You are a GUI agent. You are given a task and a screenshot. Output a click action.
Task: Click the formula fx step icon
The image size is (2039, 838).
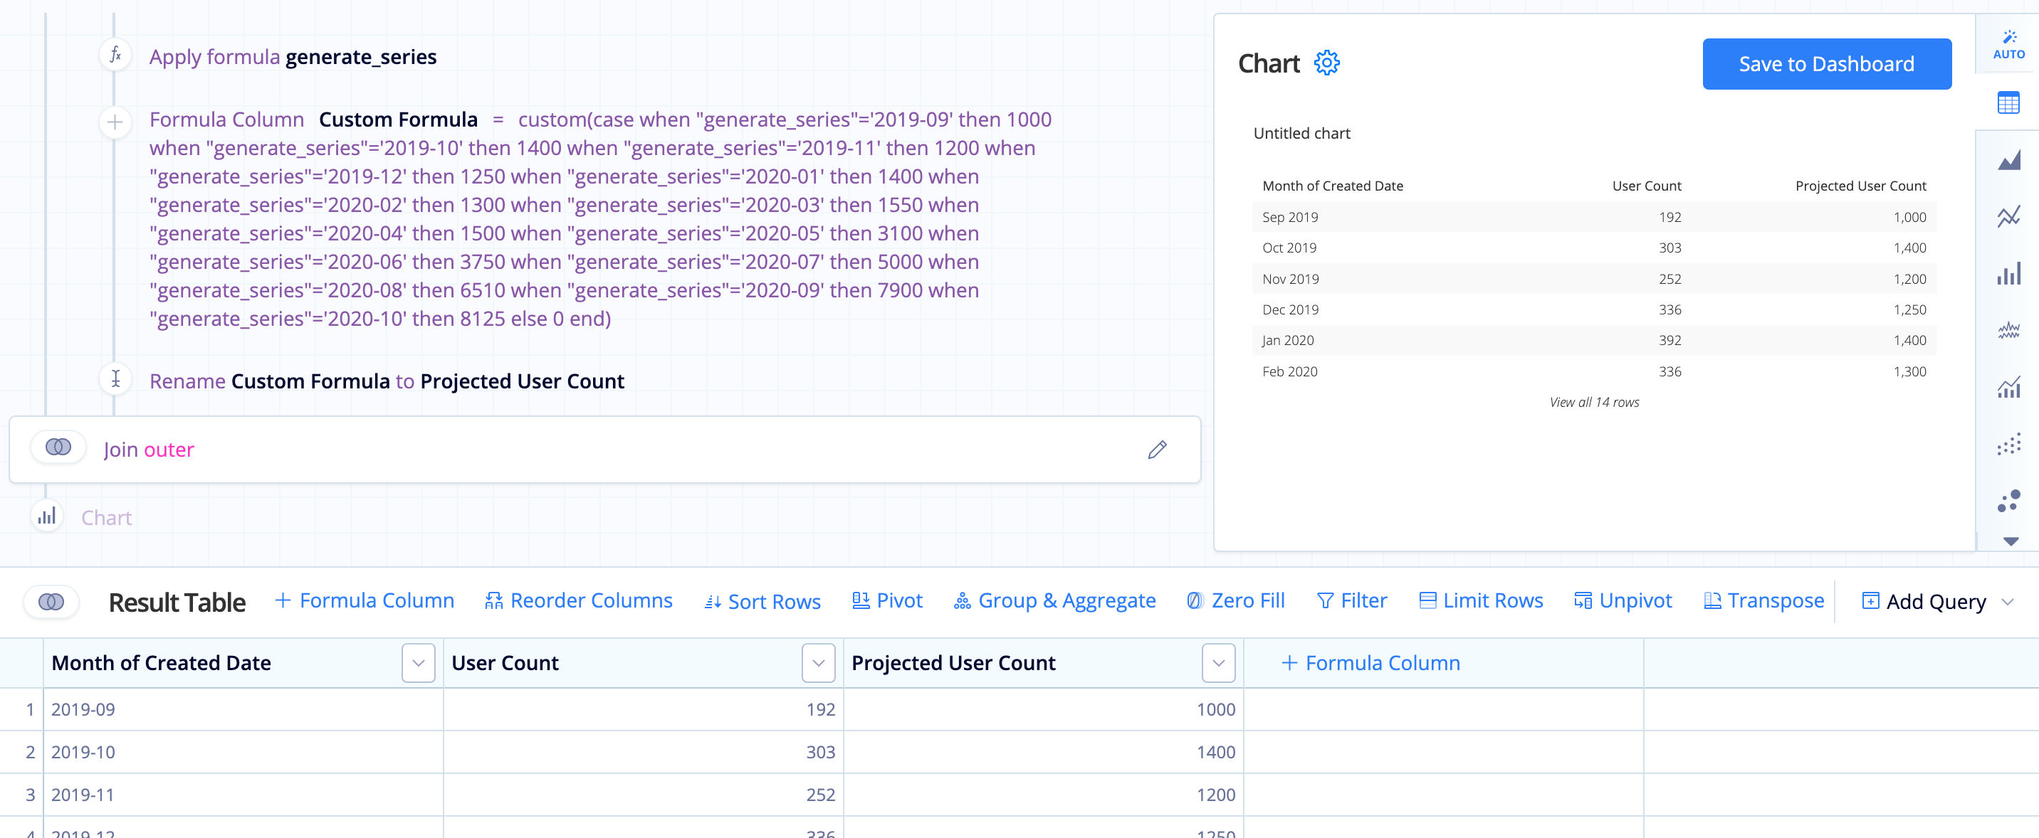coord(115,55)
